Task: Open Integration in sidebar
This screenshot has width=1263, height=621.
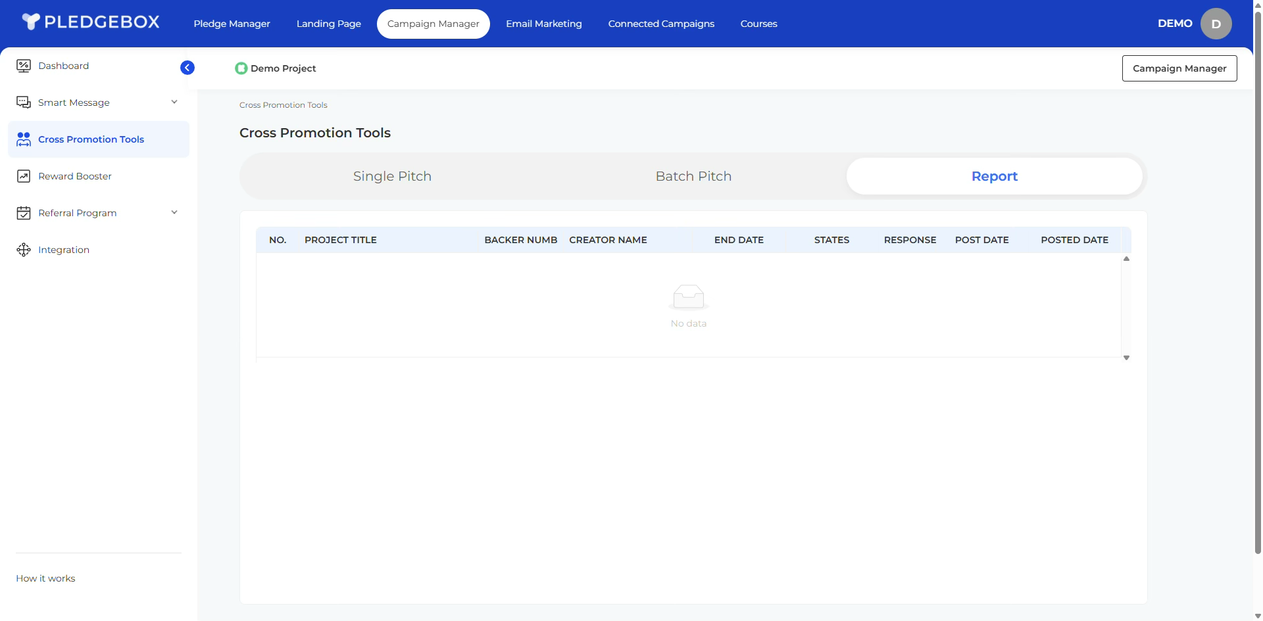Action: click(x=99, y=250)
